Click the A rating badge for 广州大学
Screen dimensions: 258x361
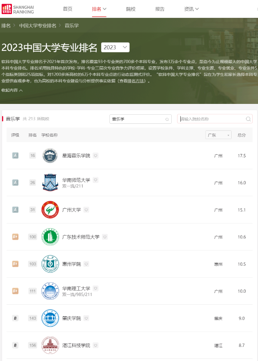coord(15,210)
